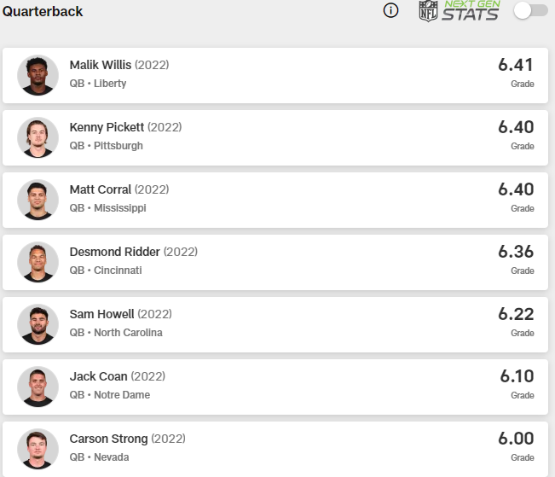The height and width of the screenshot is (477, 555).
Task: Click Malik Willis's 6.41 grade
Action: (516, 65)
